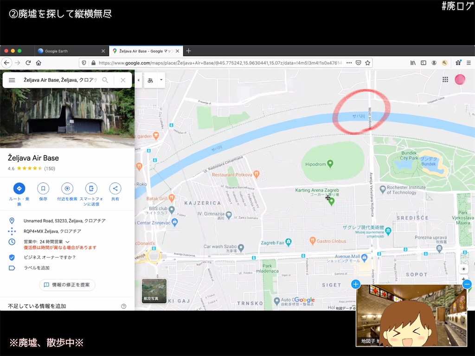Send to smartphone icon スマートフォンに送信
475x356 pixels.
(x=91, y=188)
